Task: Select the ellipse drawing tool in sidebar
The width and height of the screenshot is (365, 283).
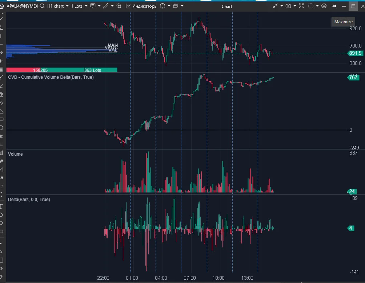Action: pos(1,128)
